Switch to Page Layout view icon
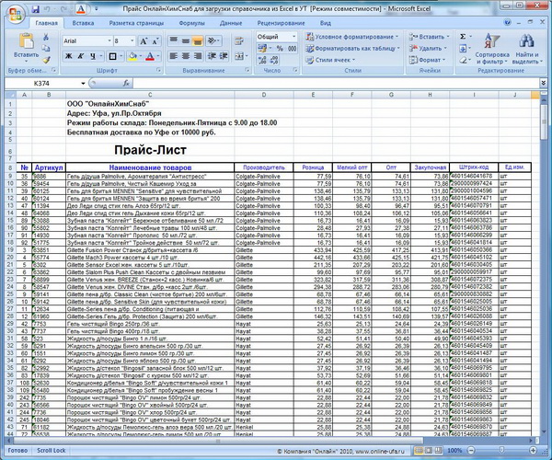This screenshot has height=460, width=552. pyautogui.click(x=429, y=451)
